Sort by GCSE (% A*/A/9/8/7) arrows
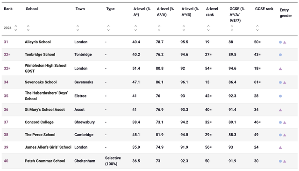This screenshot has height=171, width=299. (x=232, y=28)
